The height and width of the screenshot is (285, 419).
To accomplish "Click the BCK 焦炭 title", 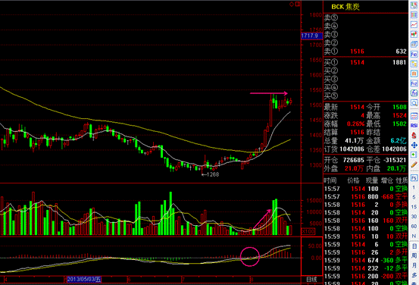I will click(346, 7).
